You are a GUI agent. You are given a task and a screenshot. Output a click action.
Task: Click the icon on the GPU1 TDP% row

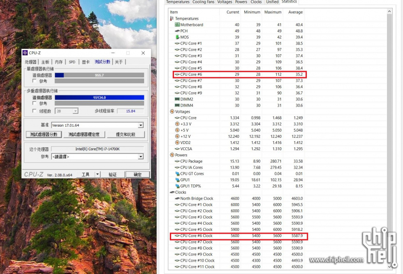(177, 186)
